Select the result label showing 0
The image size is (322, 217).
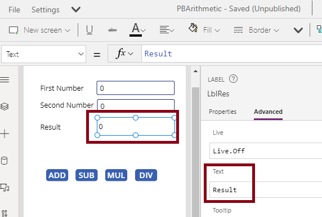click(136, 126)
